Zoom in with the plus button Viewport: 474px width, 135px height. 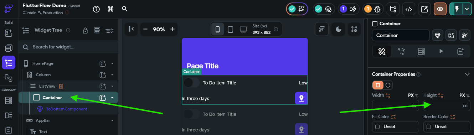172,29
